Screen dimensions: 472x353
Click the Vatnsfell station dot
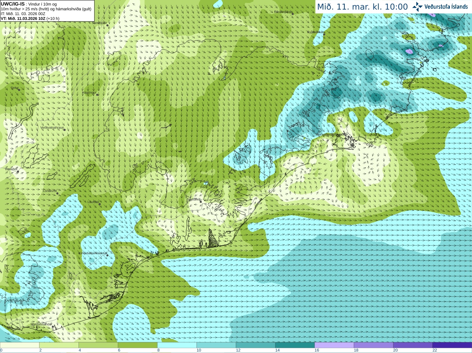click(17, 171)
